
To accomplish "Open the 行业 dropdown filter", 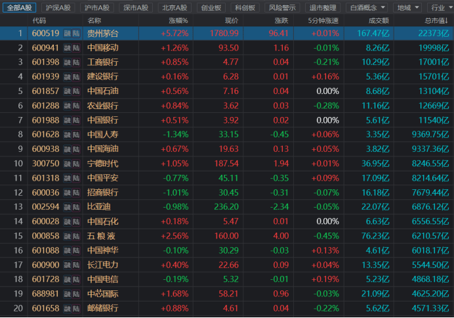I will [x=441, y=7].
